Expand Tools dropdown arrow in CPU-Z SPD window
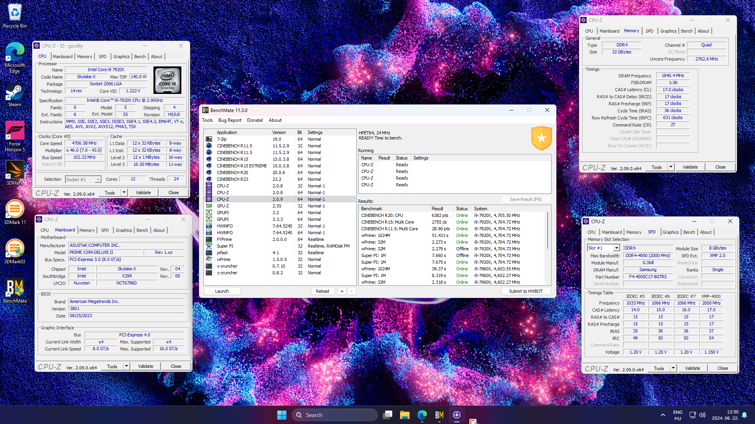Image resolution: width=755 pixels, height=424 pixels. click(674, 368)
